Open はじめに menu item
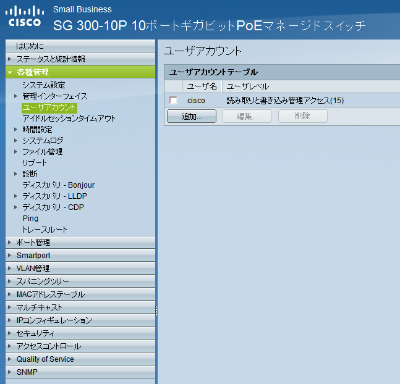 [x=80, y=46]
